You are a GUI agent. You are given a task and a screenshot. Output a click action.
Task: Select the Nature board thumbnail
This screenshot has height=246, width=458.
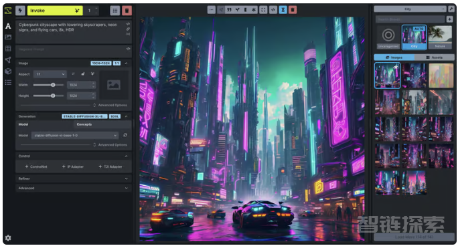pyautogui.click(x=440, y=37)
